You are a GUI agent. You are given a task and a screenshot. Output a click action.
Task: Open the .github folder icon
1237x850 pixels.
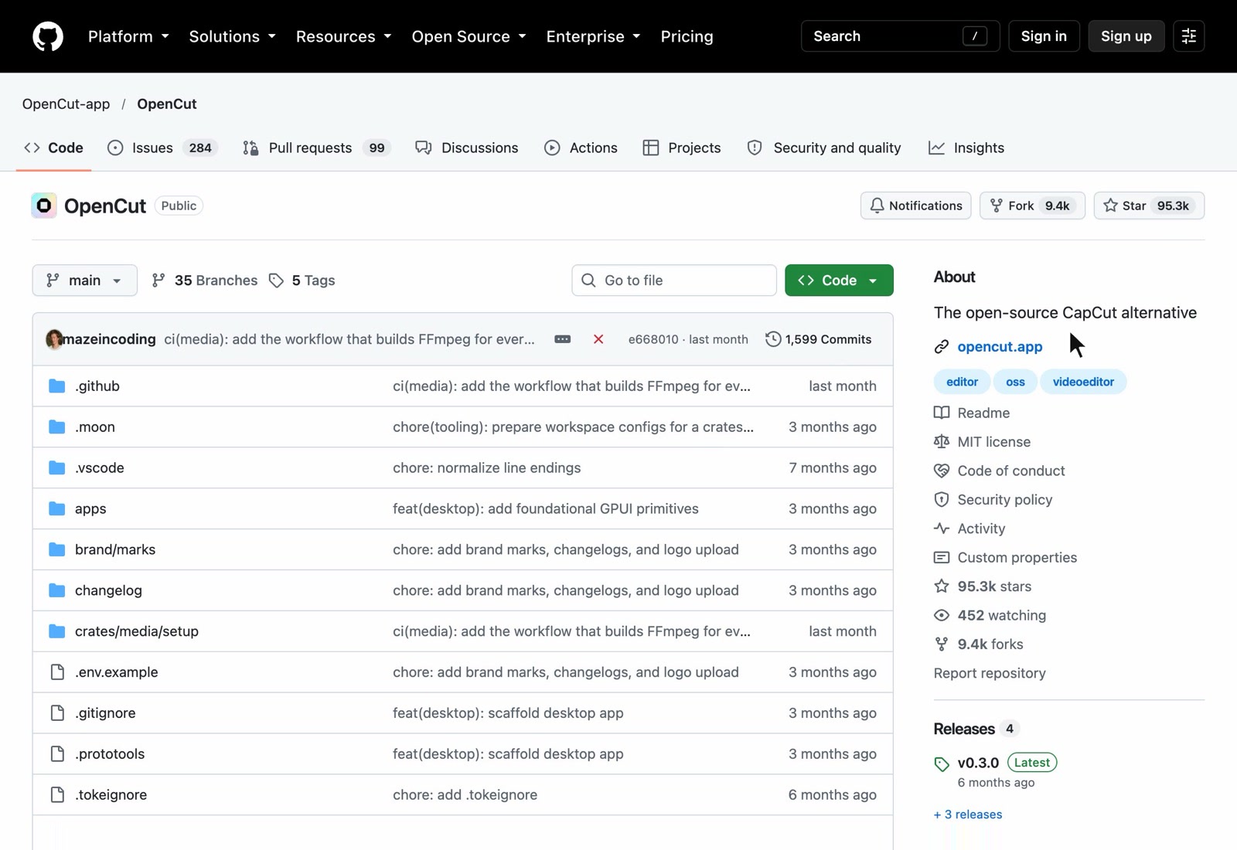(x=57, y=386)
